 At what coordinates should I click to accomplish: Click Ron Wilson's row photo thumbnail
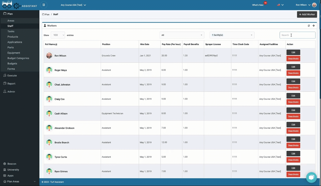[x=49, y=56]
